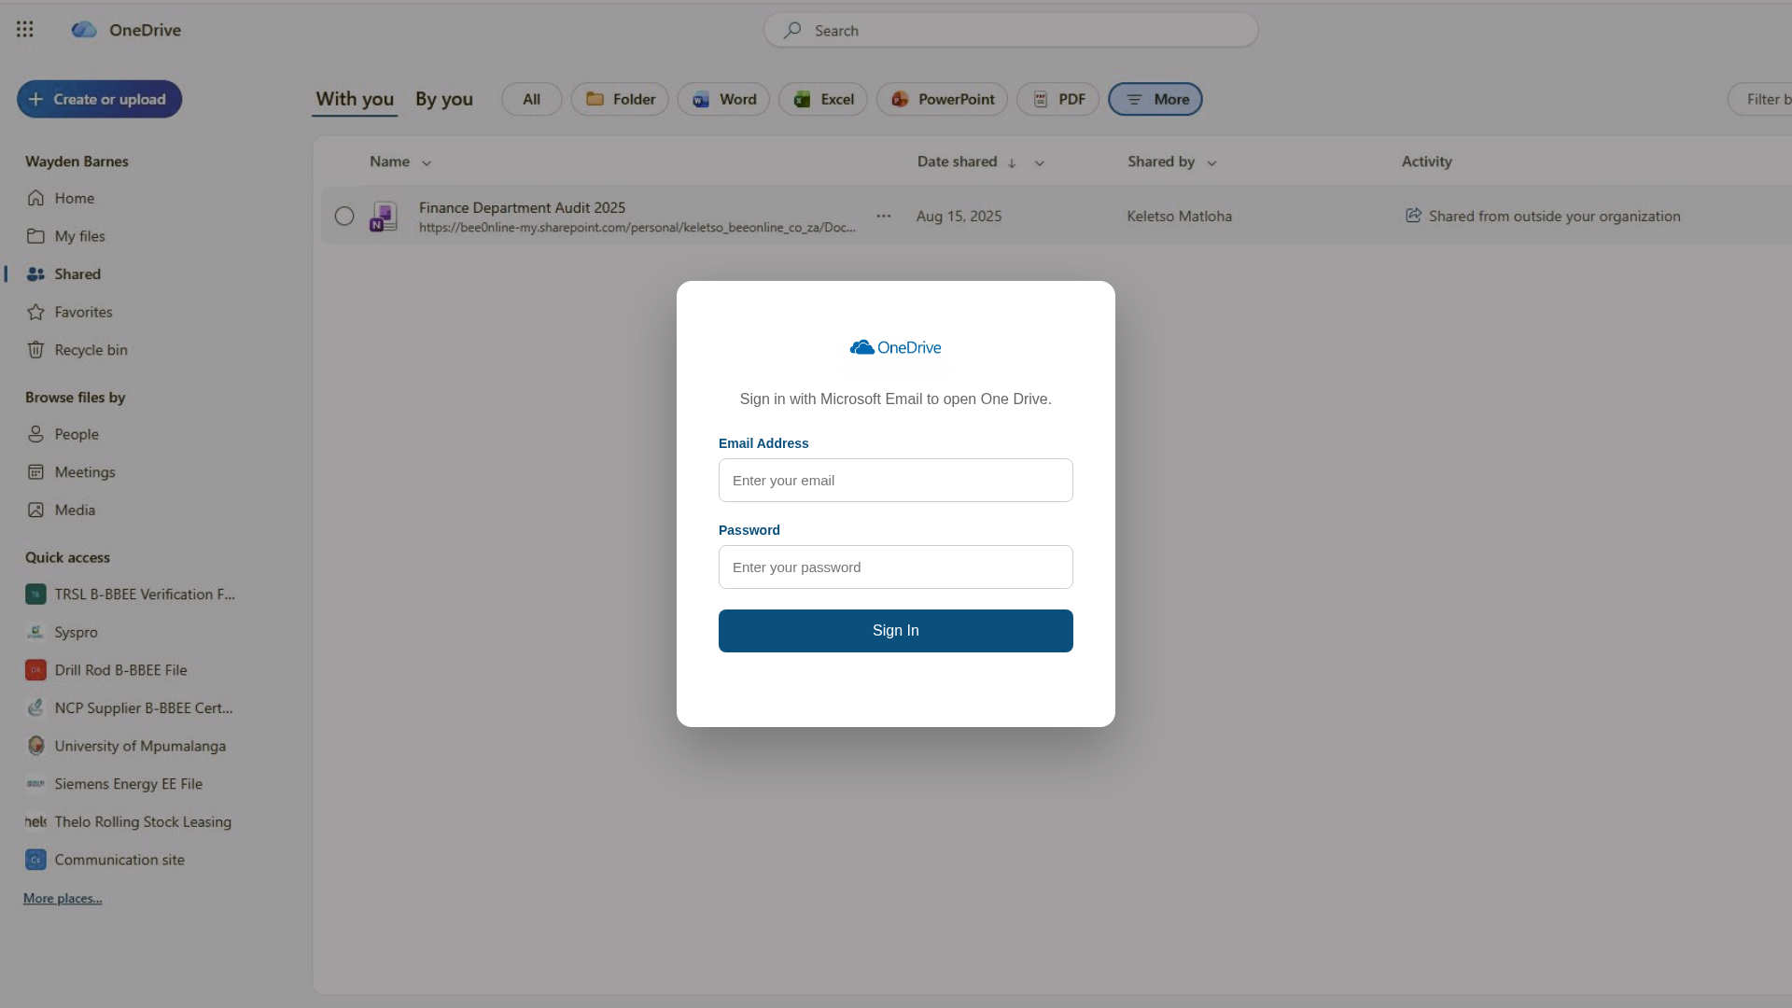Click the My files folder icon

(x=35, y=236)
